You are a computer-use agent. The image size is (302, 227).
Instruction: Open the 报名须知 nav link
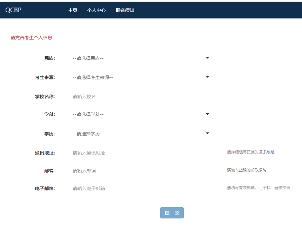pos(125,10)
